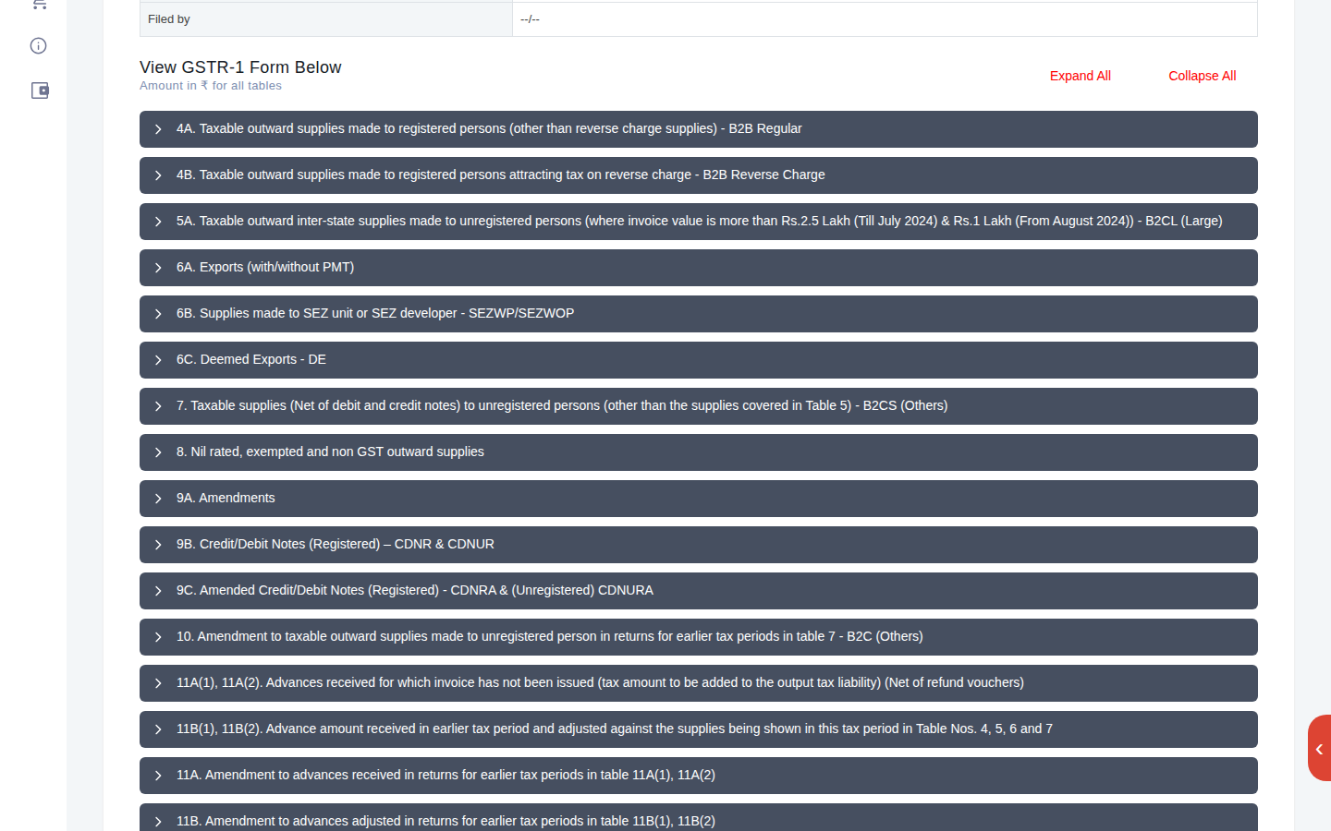Open '9B. Credit/Debit Notes (Registered)' title
Image resolution: width=1331 pixels, height=831 pixels.
coord(336,544)
